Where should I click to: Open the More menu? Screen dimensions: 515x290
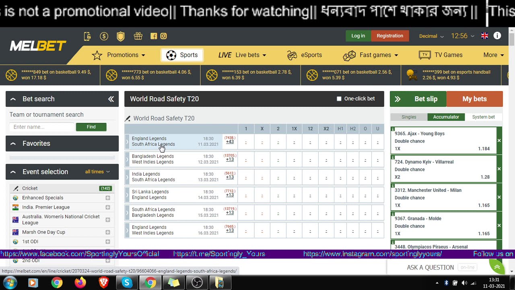click(494, 55)
